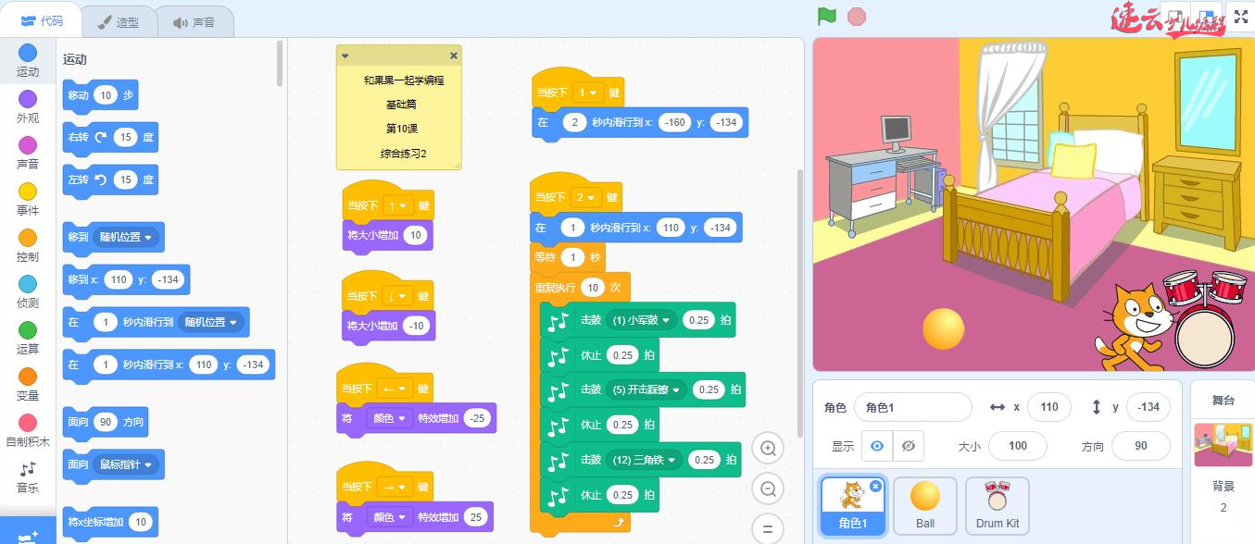Collapse the yellow comment note arrow
Screen dimensions: 1255x544
pyautogui.click(x=345, y=56)
